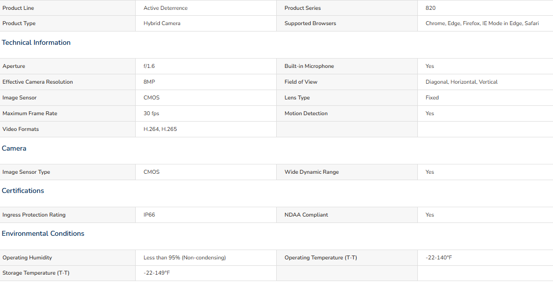Select the Camera section heading
Image resolution: width=553 pixels, height=285 pixels.
tap(14, 149)
